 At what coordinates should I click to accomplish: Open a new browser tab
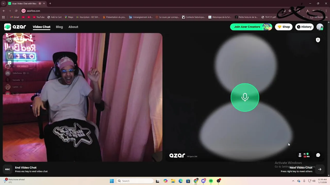50,4
